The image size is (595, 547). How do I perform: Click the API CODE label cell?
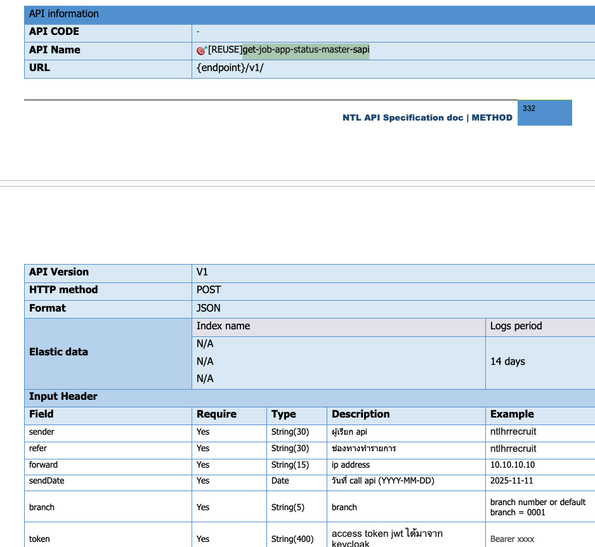(x=54, y=31)
